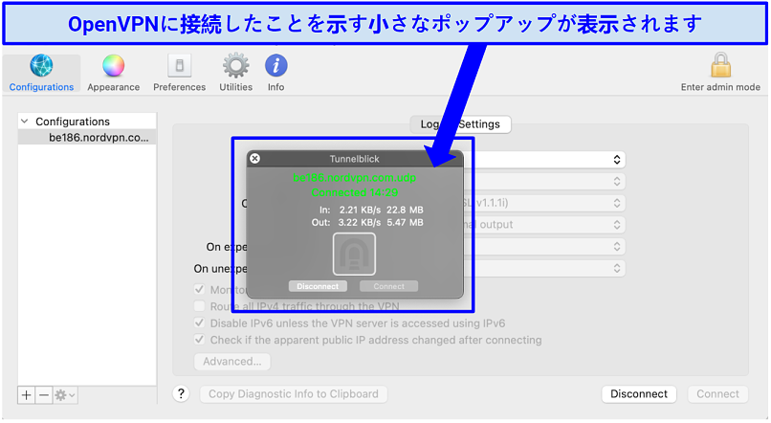Collapse the Configurations tree list

25,121
